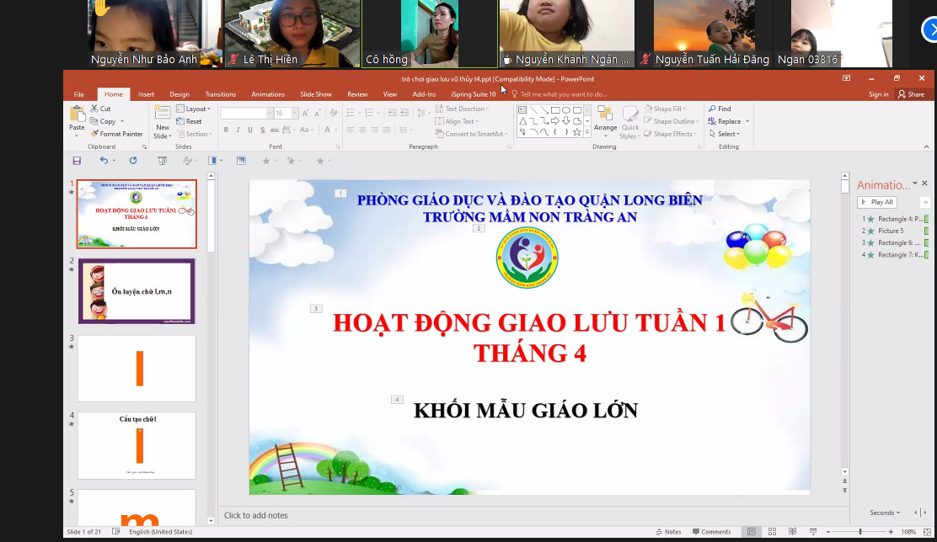
Task: Start the slide show from status bar
Action: click(812, 532)
